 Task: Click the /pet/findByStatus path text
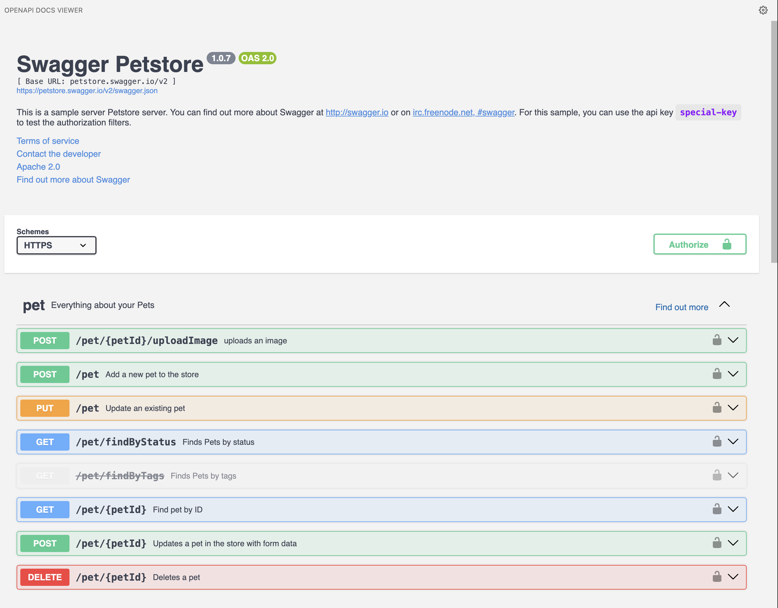click(x=126, y=442)
